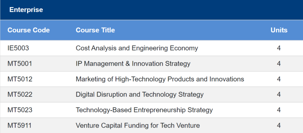This screenshot has height=133, width=303.
Task: Click course code MT5012
Action: pos(20,79)
